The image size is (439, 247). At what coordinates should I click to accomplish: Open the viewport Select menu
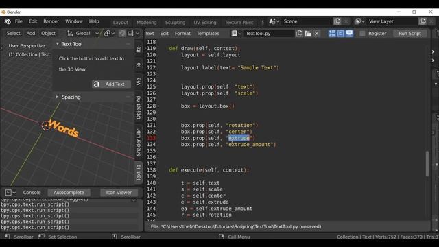14,34
